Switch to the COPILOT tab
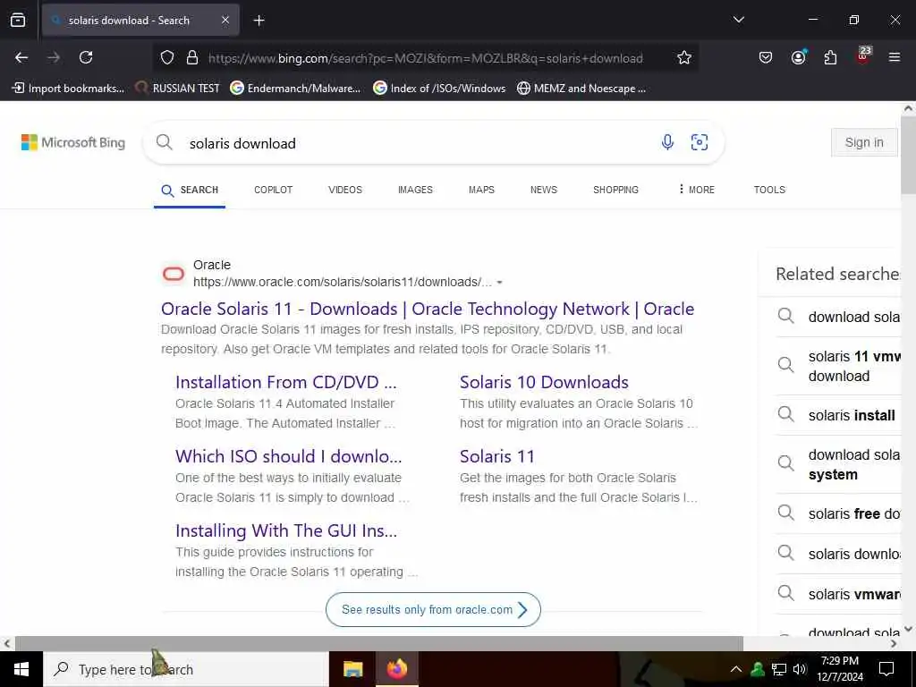 point(274,190)
